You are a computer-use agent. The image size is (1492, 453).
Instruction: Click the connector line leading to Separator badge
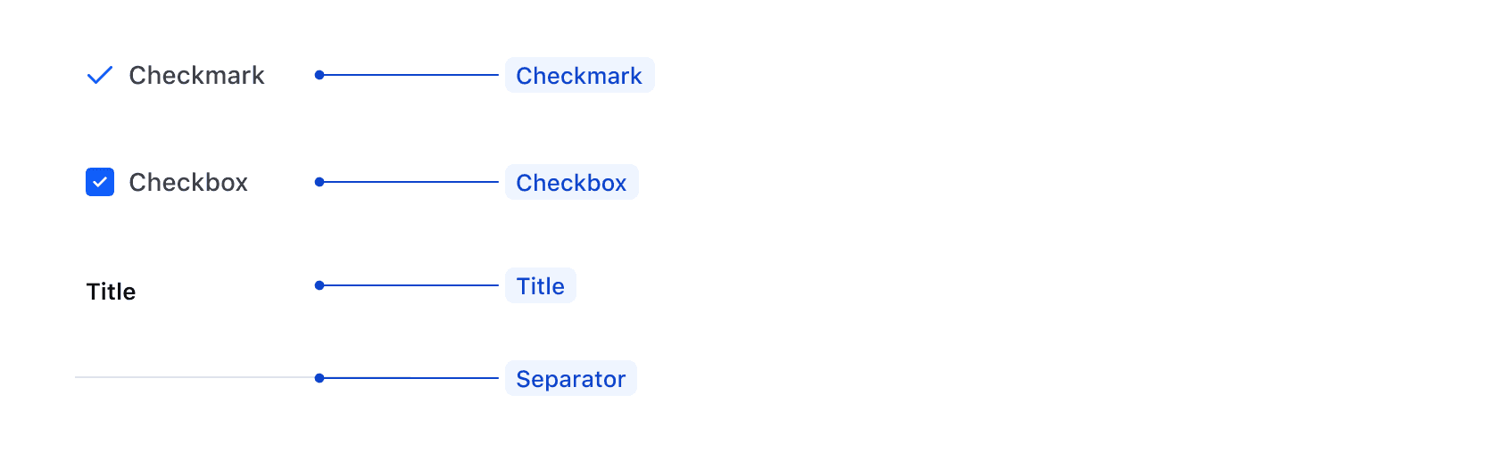[410, 378]
